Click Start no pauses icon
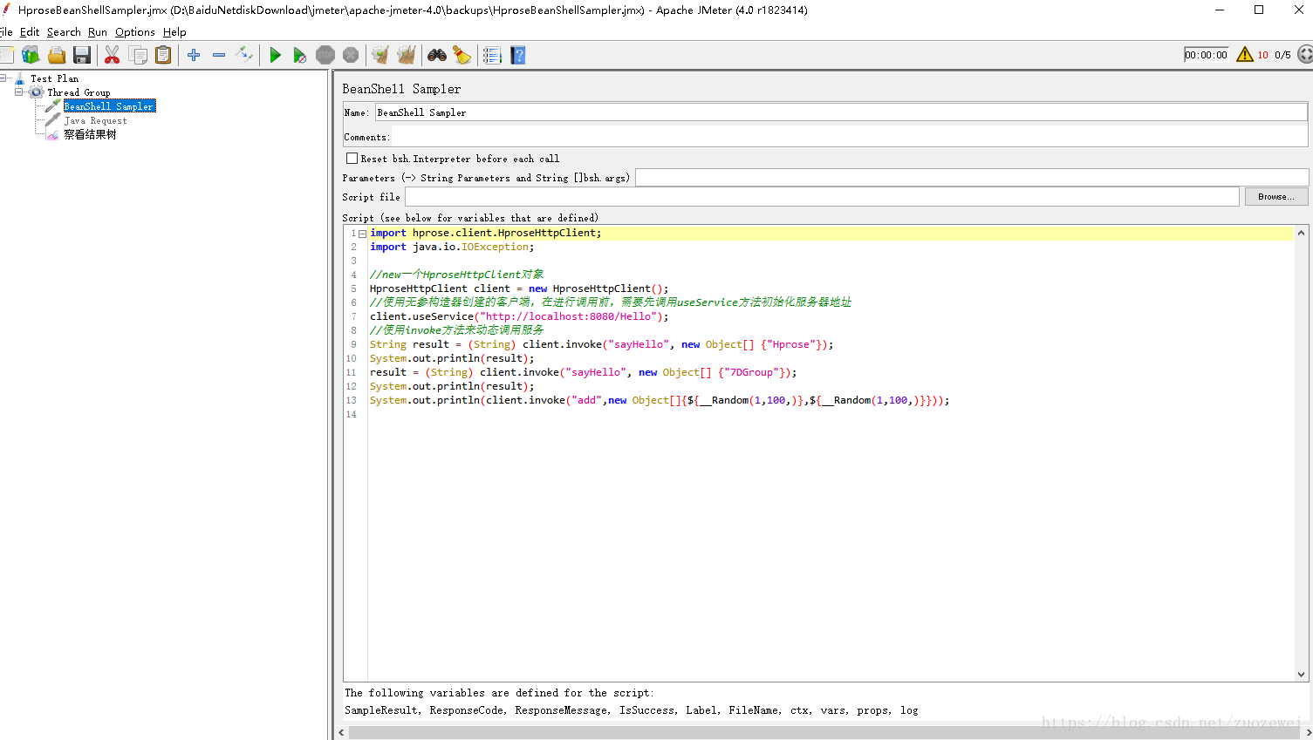Image resolution: width=1313 pixels, height=740 pixels. click(299, 56)
